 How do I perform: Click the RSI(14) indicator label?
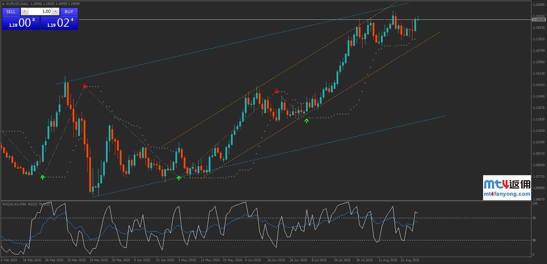(14, 204)
